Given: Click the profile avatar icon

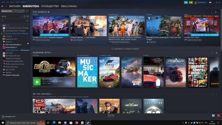Looking at the screenshot, I should [195, 2].
